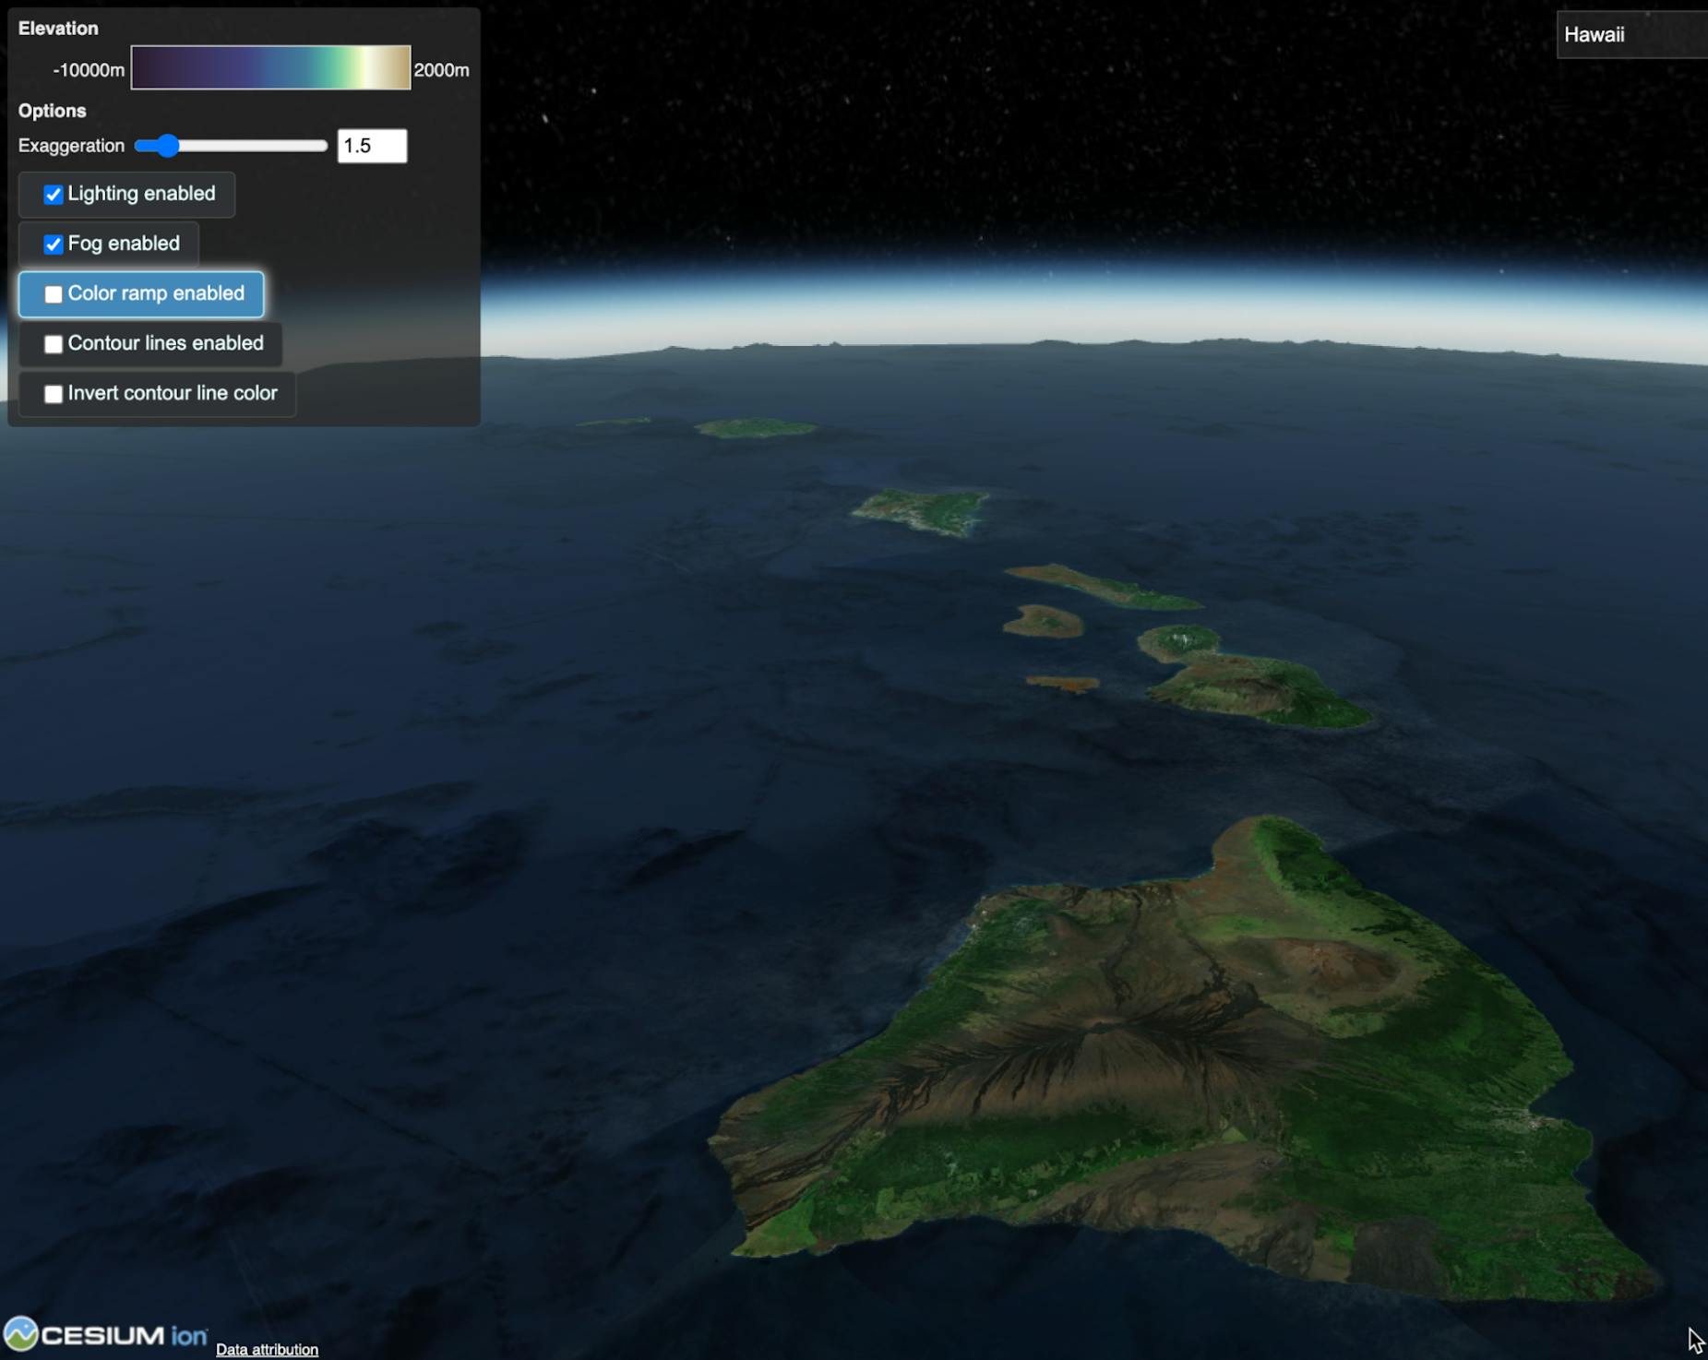
Task: Click the elevation color ramp gradient
Action: tap(271, 67)
